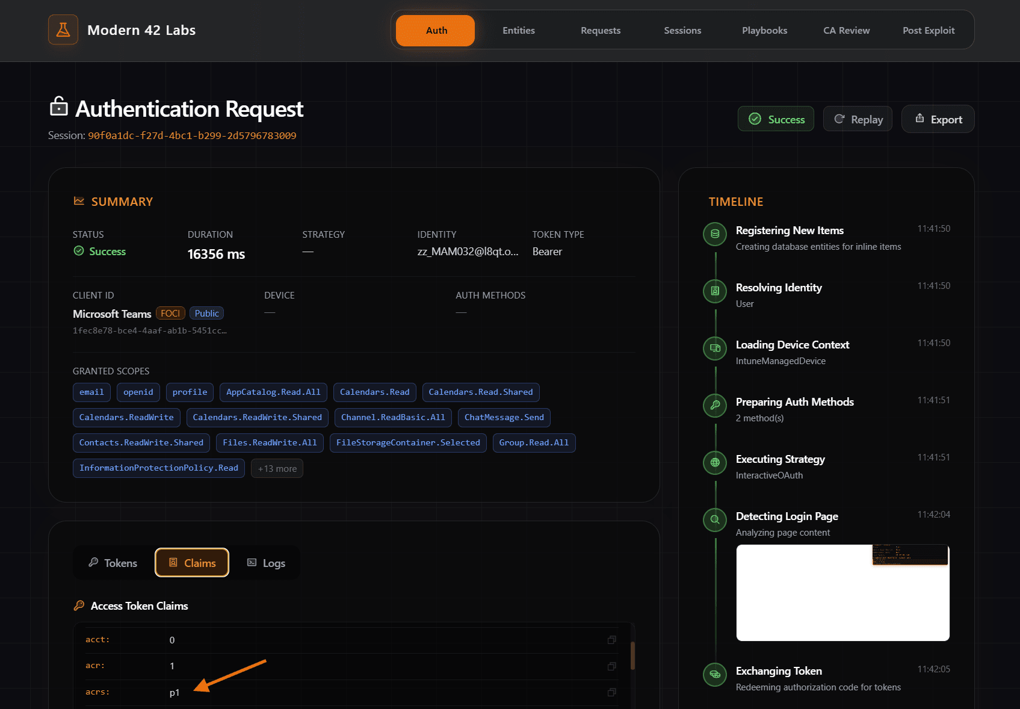
Task: Open the Requests tab
Action: click(601, 31)
